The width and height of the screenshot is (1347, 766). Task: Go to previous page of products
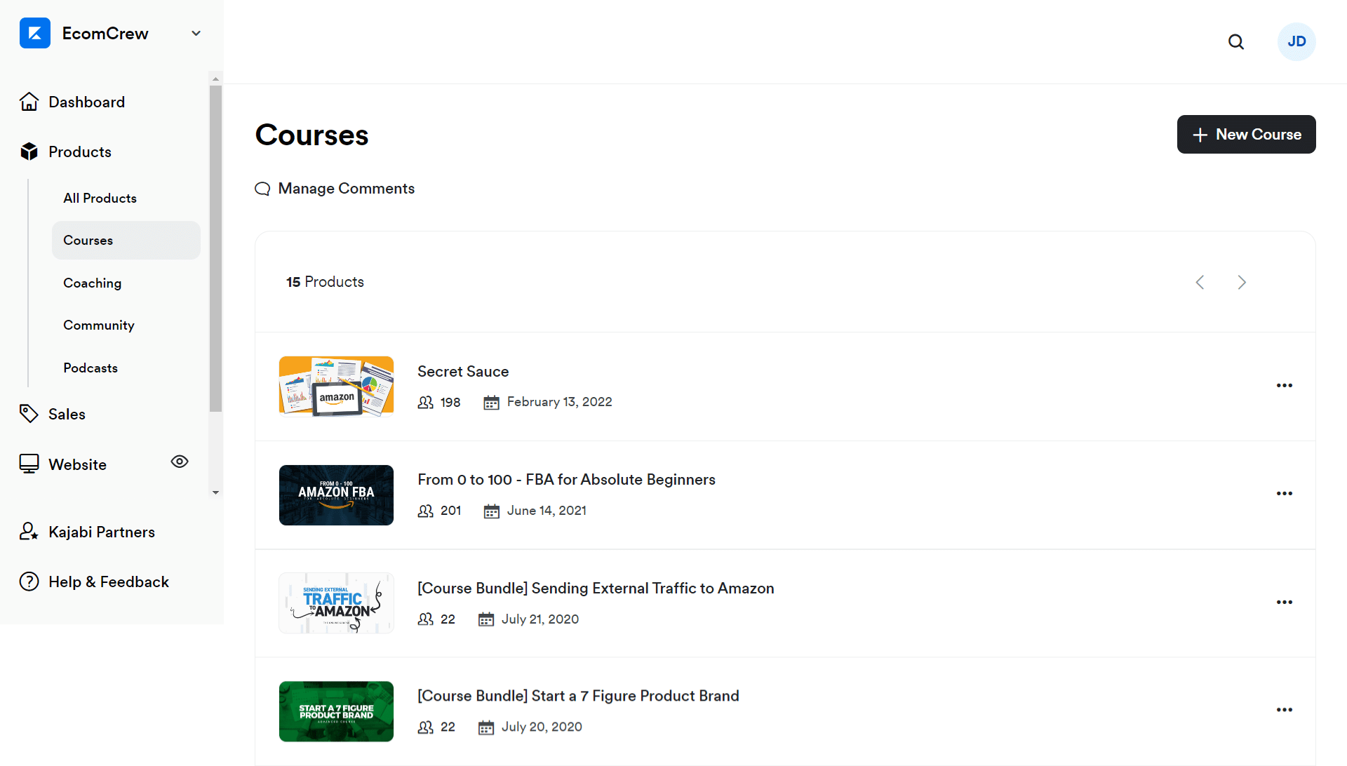coord(1200,282)
